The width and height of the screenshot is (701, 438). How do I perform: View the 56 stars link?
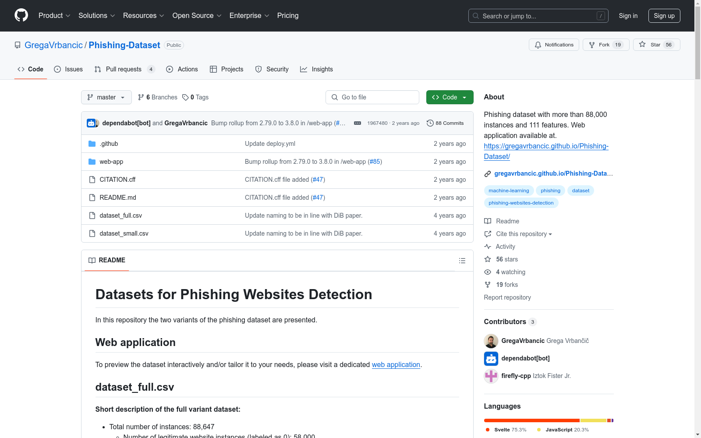tap(501, 259)
